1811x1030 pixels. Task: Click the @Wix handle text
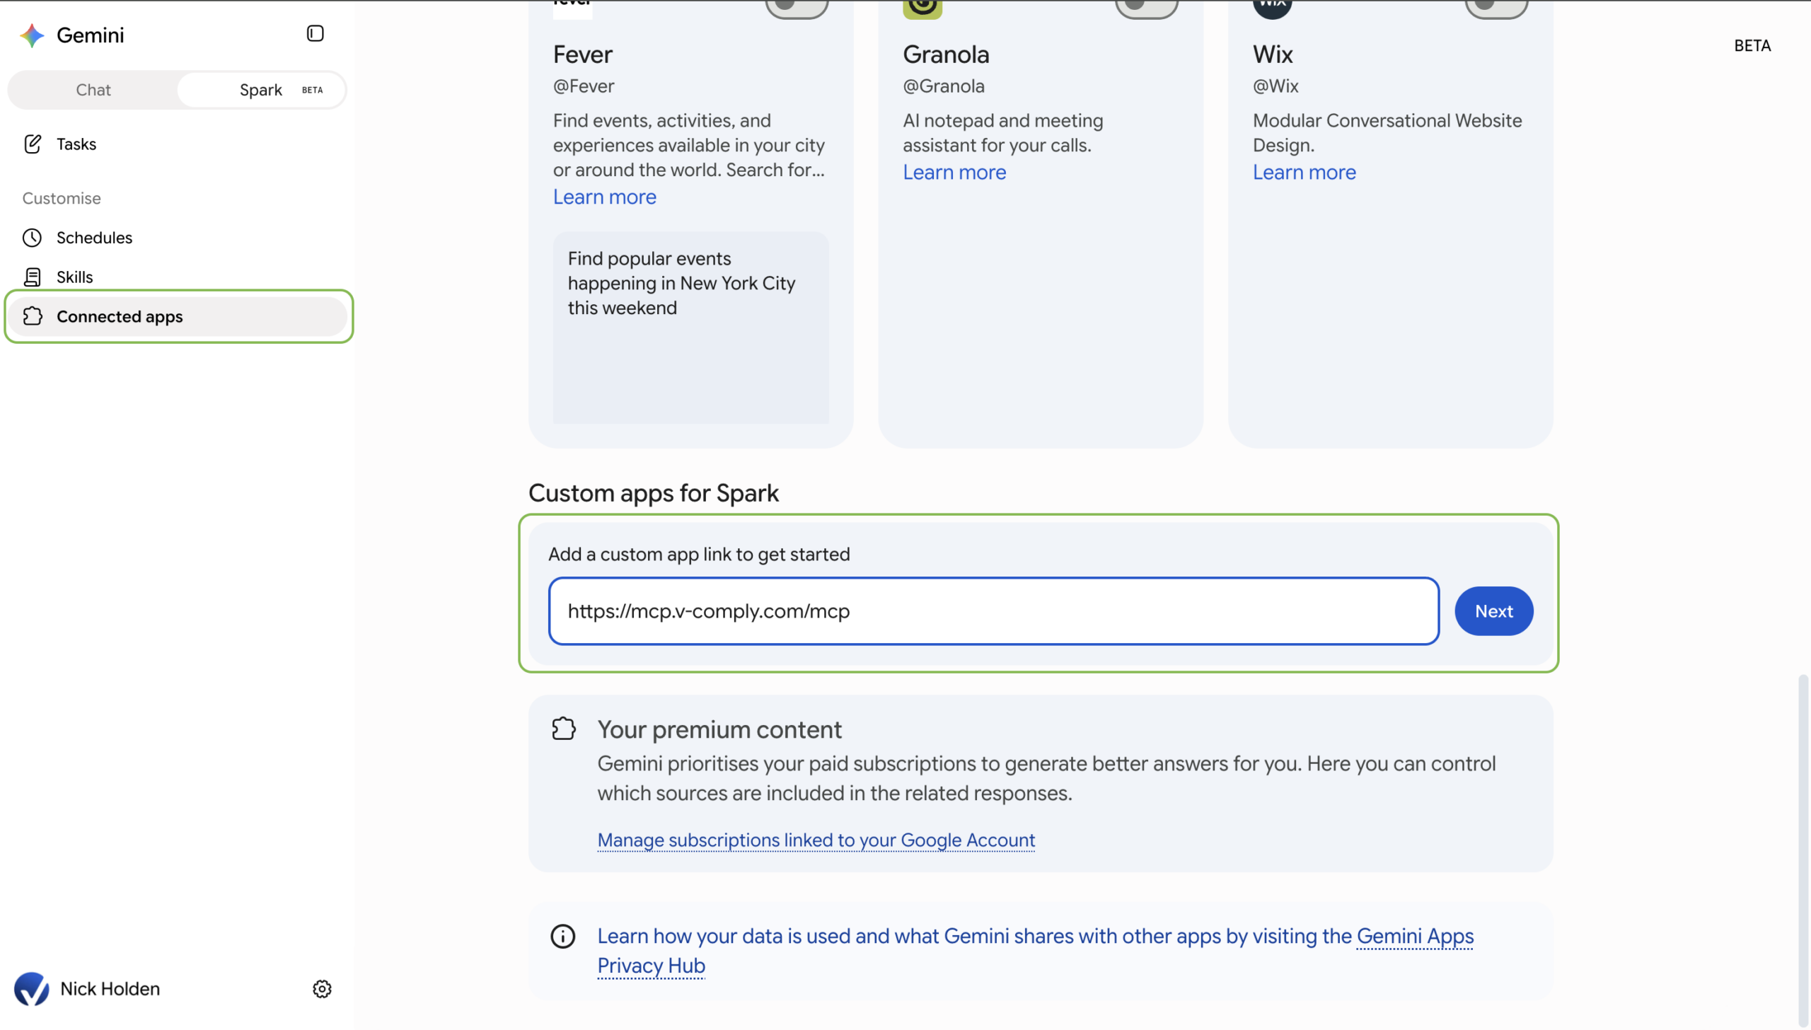[1275, 86]
